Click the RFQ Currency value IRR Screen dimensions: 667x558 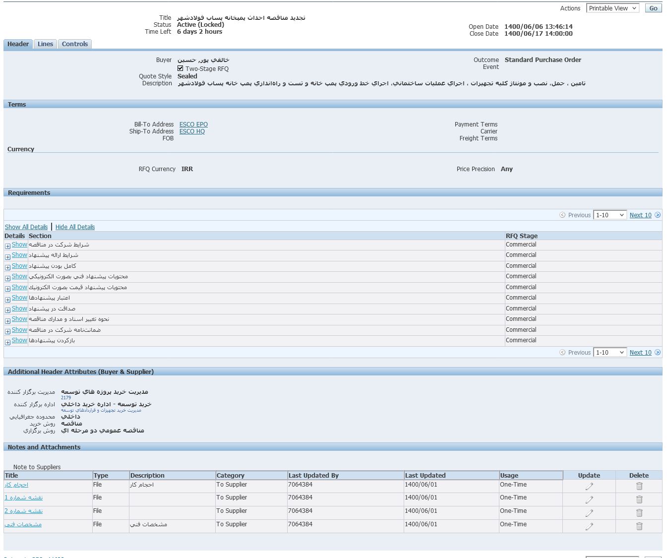187,169
